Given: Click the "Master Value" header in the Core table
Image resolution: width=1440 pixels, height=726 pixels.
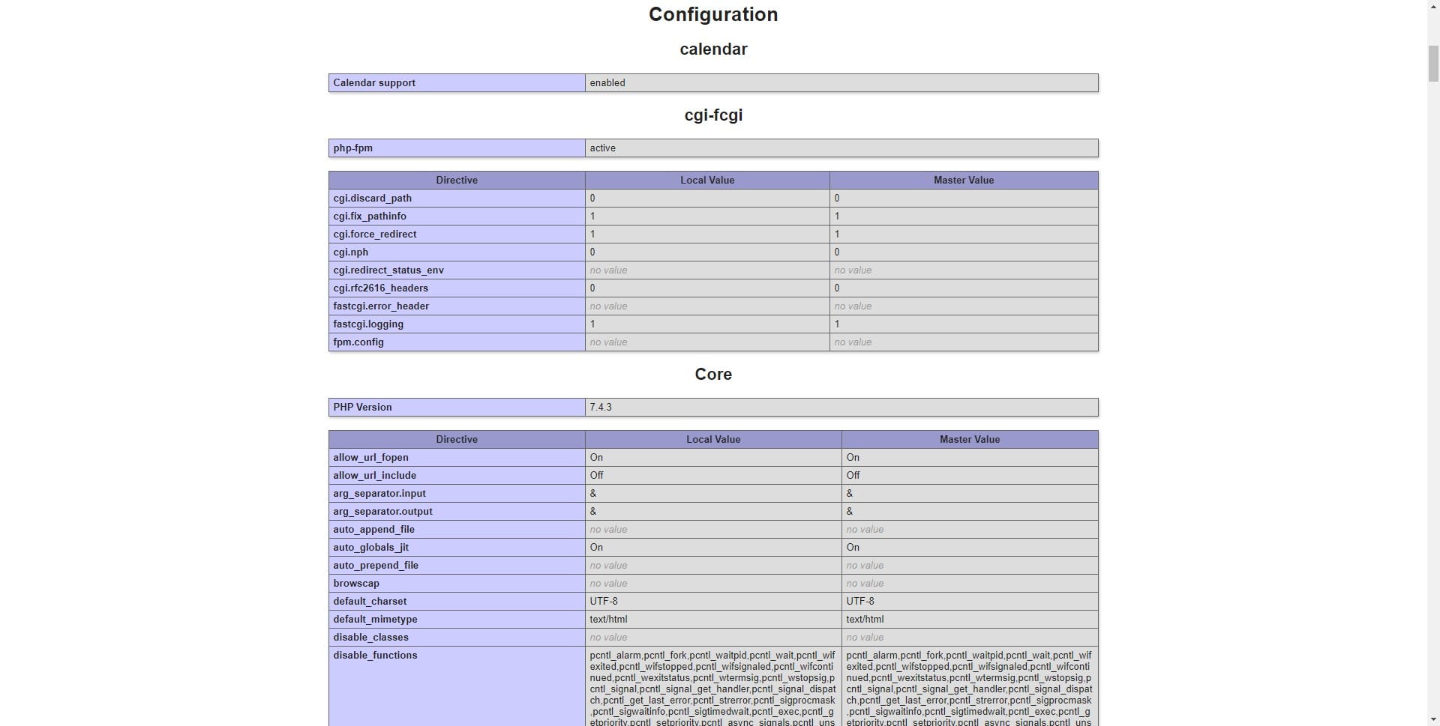Looking at the screenshot, I should click(970, 440).
